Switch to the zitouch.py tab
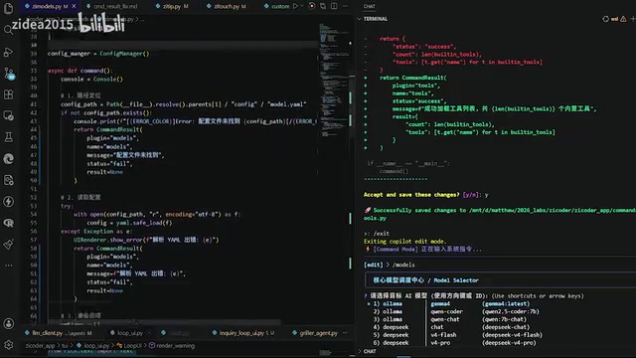Screen dimensions: 636x358 (227, 6)
